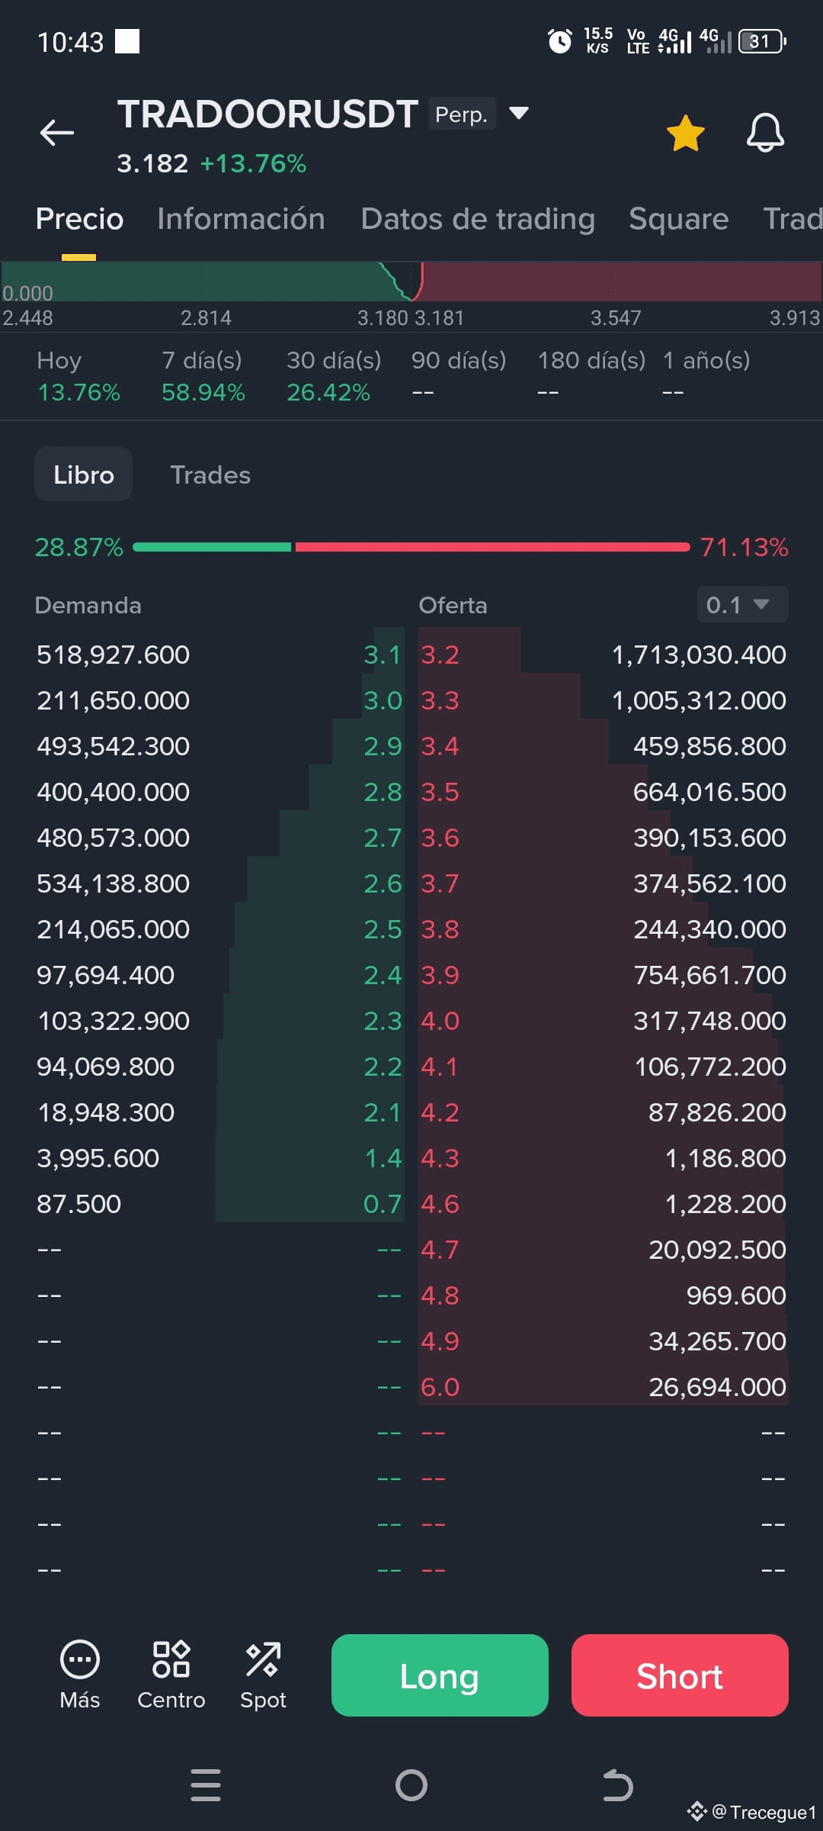Click bid quantity 493,542.300
The image size is (823, 1831).
coord(113,746)
